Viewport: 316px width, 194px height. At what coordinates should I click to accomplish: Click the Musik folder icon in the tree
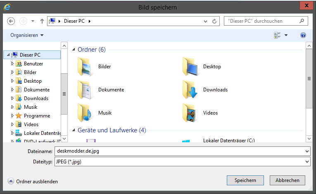(19, 107)
